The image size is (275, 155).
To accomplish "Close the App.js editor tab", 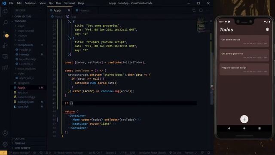I will (69, 10).
